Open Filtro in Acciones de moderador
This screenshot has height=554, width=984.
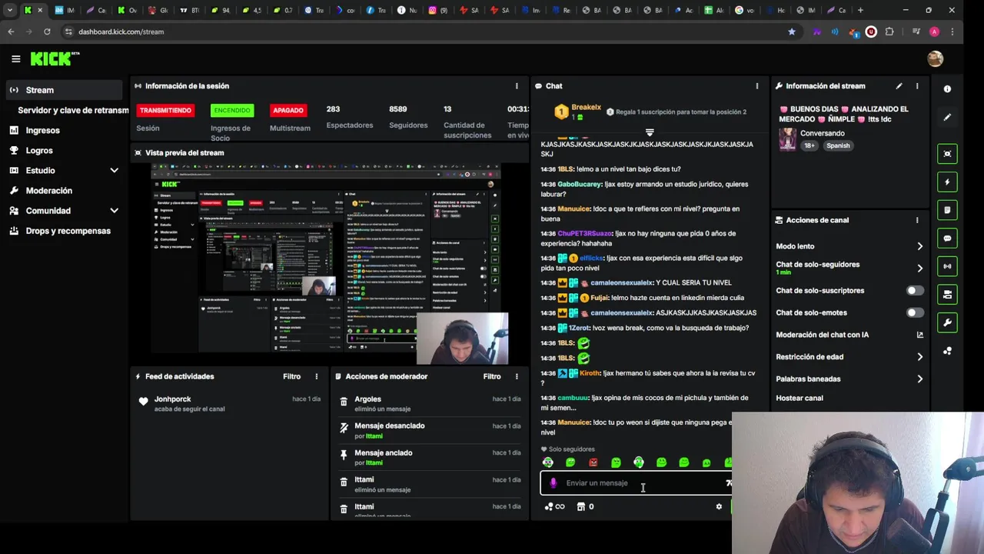point(492,377)
